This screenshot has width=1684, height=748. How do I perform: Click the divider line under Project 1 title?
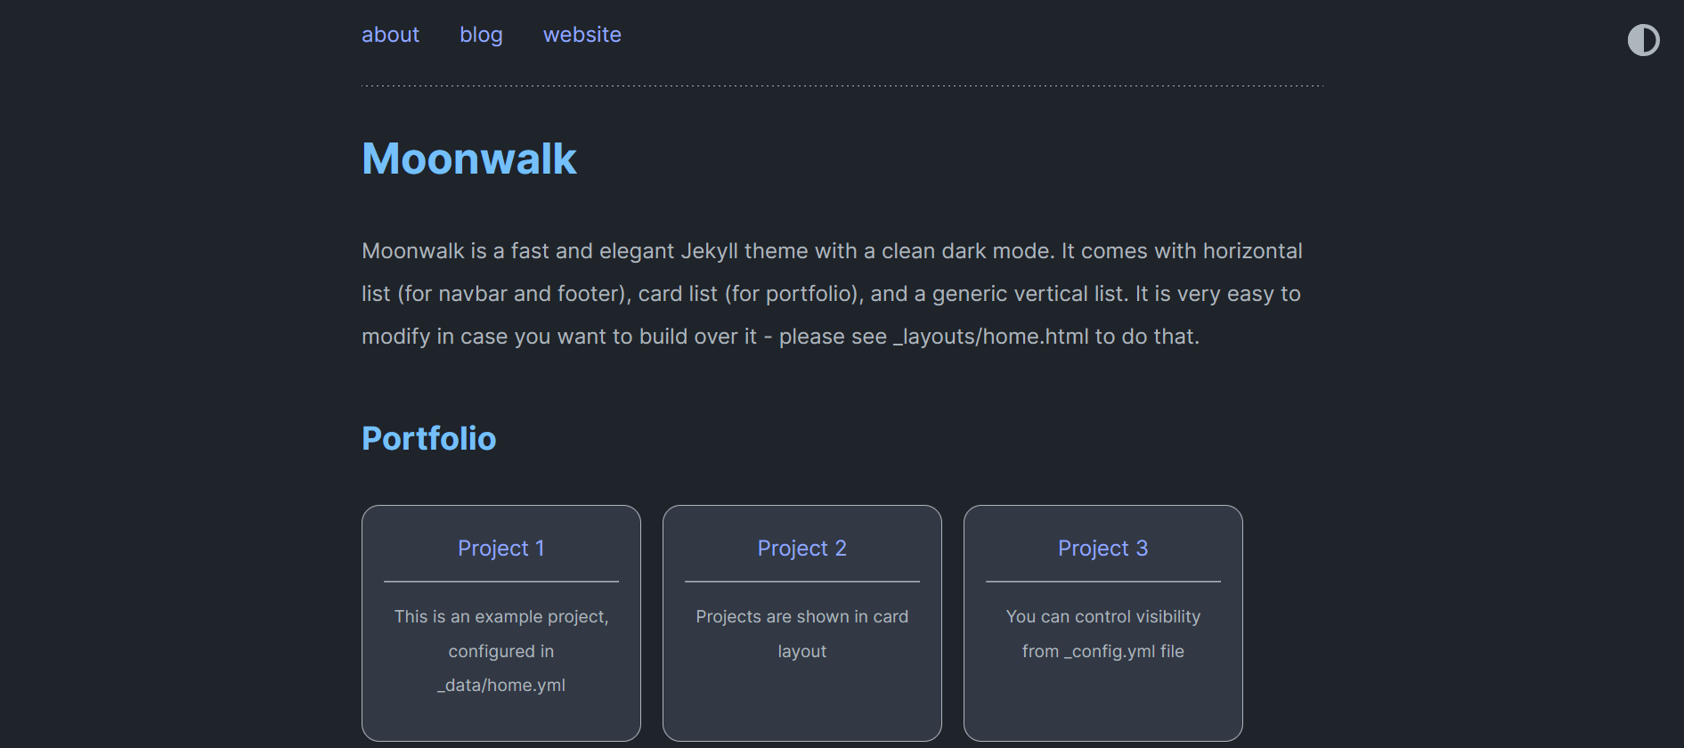coord(500,581)
